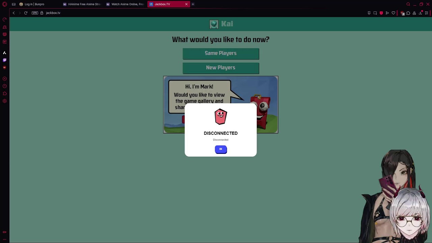Open the player sidebar icon

click(5, 79)
